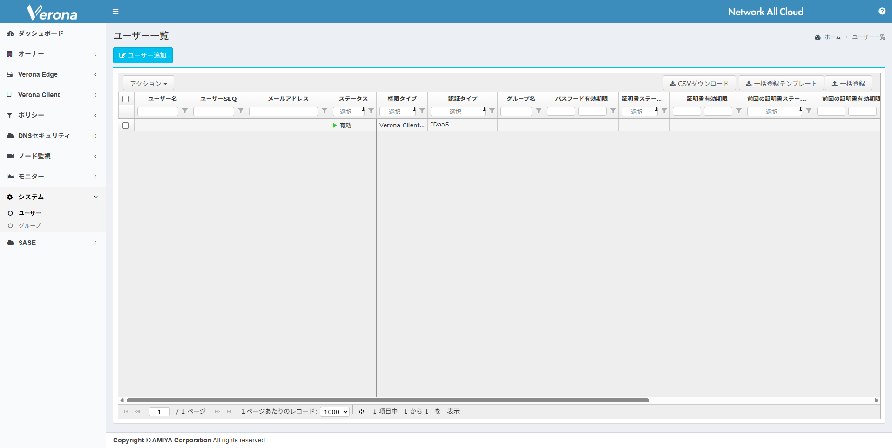Expand the オーナー sidebar menu
892x448 pixels.
click(53, 54)
